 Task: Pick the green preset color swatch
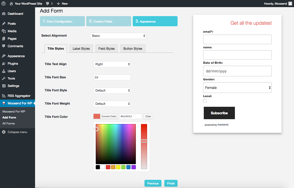click(x=123, y=167)
